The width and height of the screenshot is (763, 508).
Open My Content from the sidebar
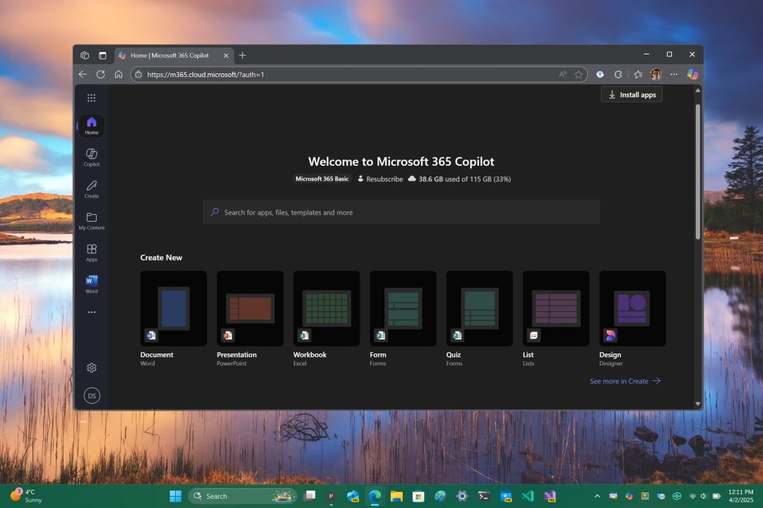point(91,219)
